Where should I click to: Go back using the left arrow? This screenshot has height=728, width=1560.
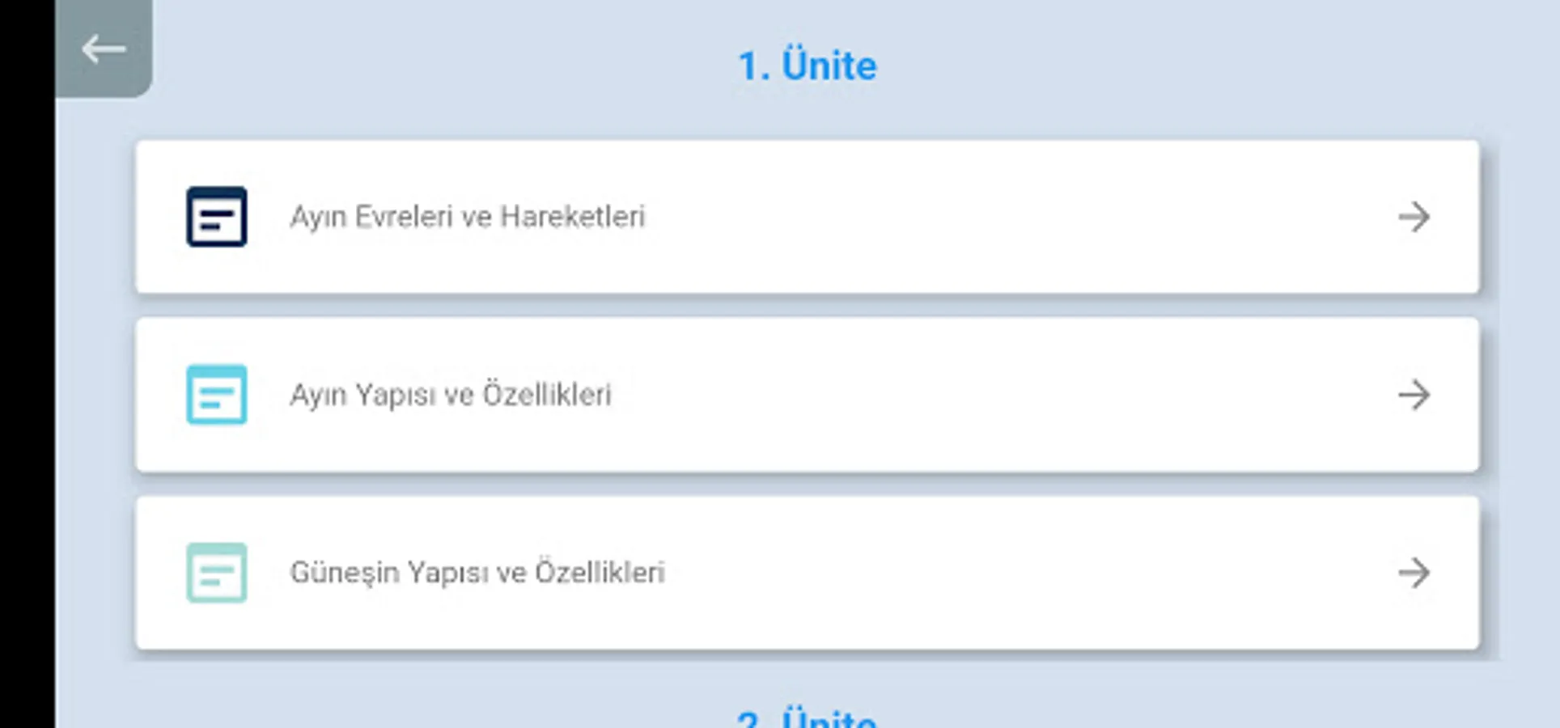click(104, 49)
